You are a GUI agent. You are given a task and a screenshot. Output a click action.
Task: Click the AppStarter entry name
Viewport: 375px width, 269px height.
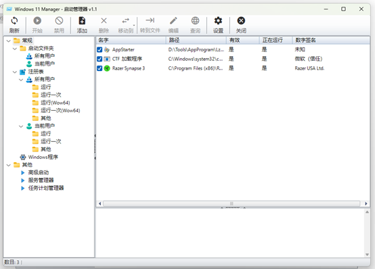click(123, 50)
